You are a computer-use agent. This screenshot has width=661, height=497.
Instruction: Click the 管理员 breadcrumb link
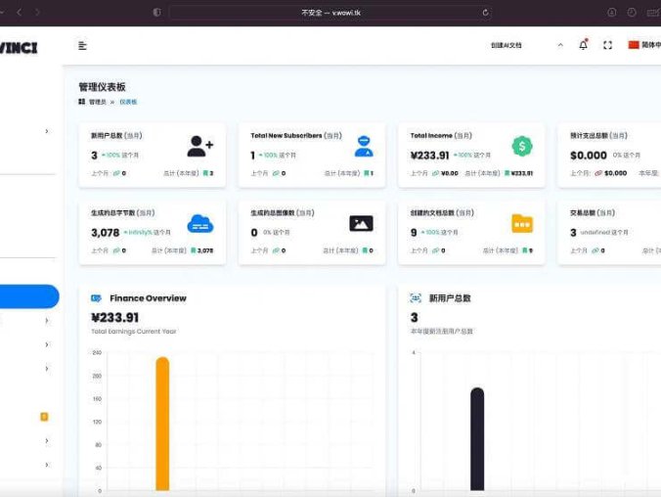point(97,102)
